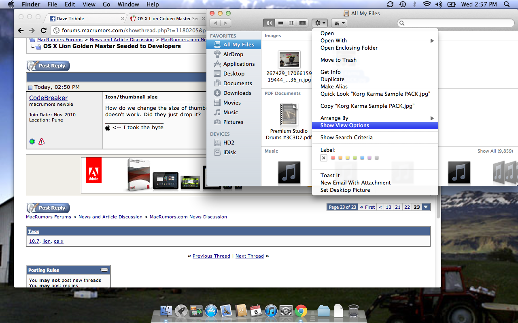
Task: Choose Make Alias from menu
Action: 375,87
